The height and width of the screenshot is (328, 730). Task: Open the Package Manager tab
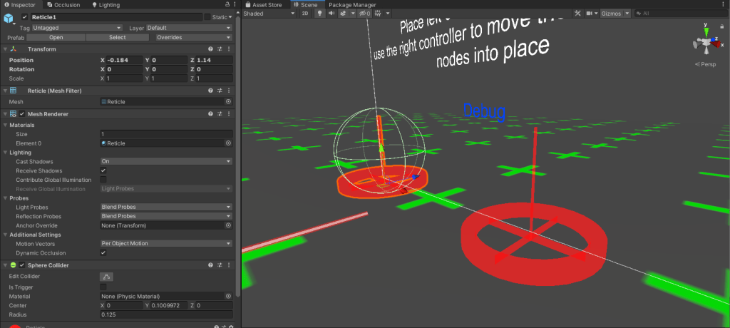tap(352, 4)
